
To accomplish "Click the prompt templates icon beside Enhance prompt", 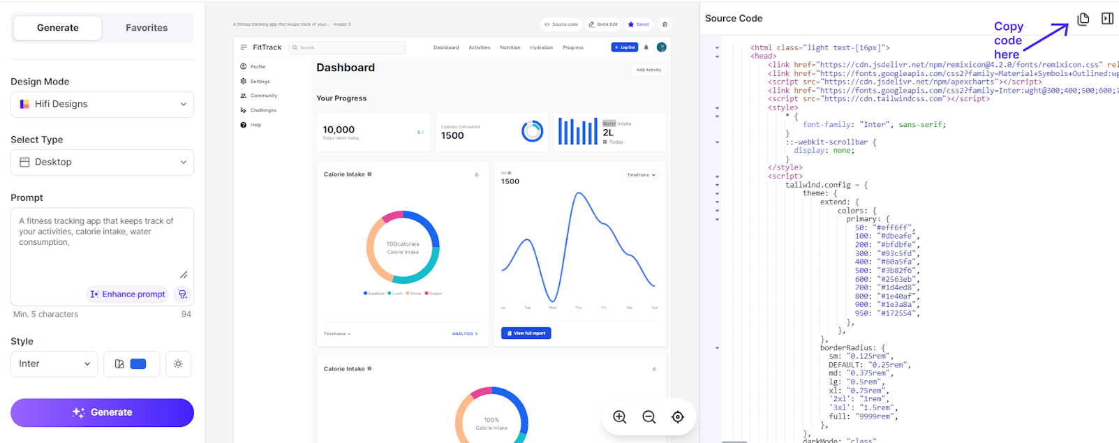I will coord(183,294).
